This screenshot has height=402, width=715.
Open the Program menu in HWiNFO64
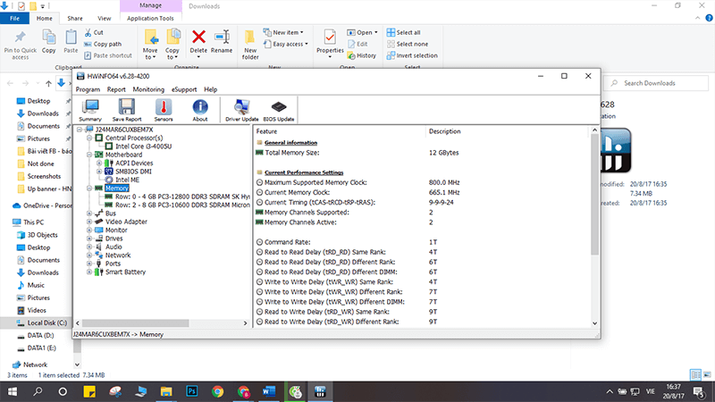click(x=88, y=89)
